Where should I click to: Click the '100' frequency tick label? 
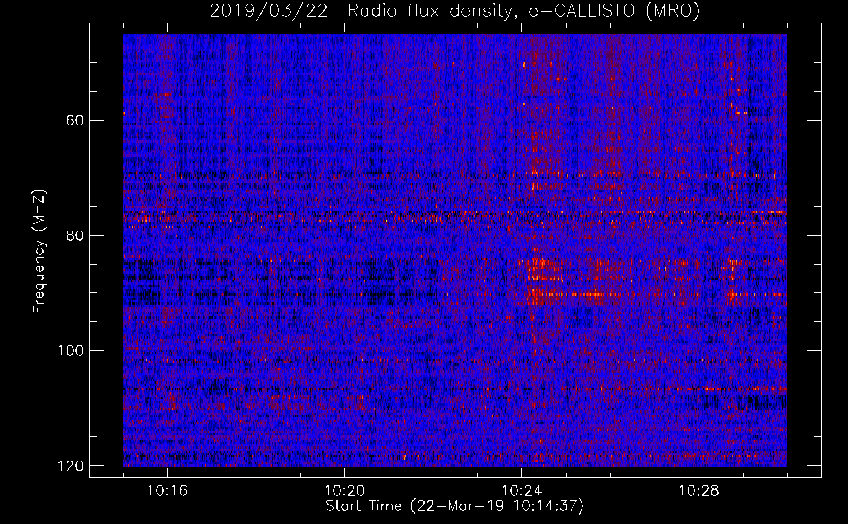click(70, 351)
